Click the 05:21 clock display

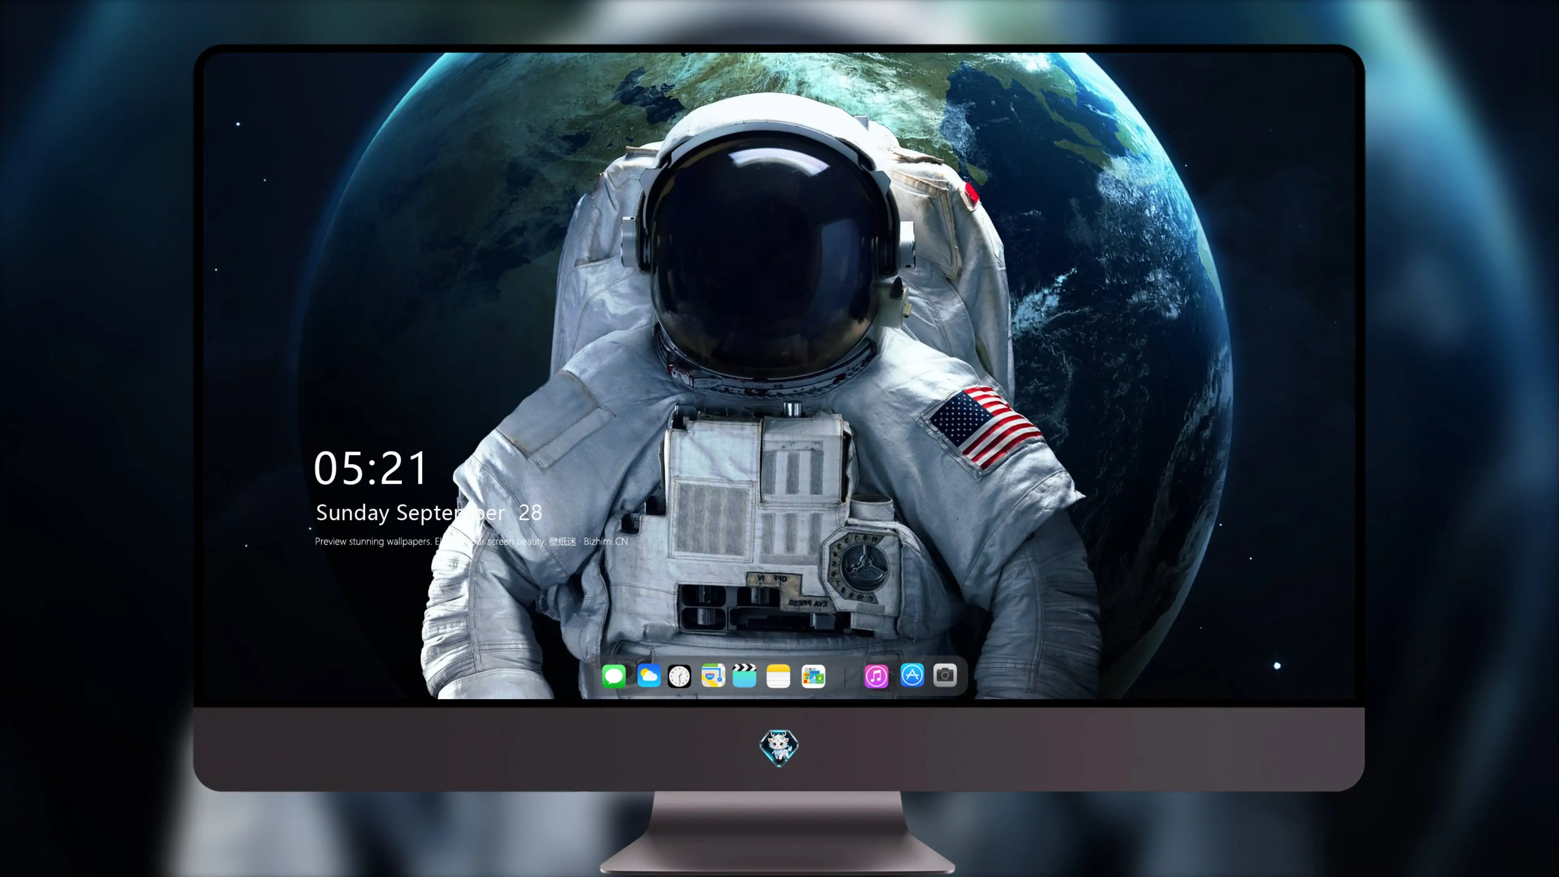pos(370,469)
